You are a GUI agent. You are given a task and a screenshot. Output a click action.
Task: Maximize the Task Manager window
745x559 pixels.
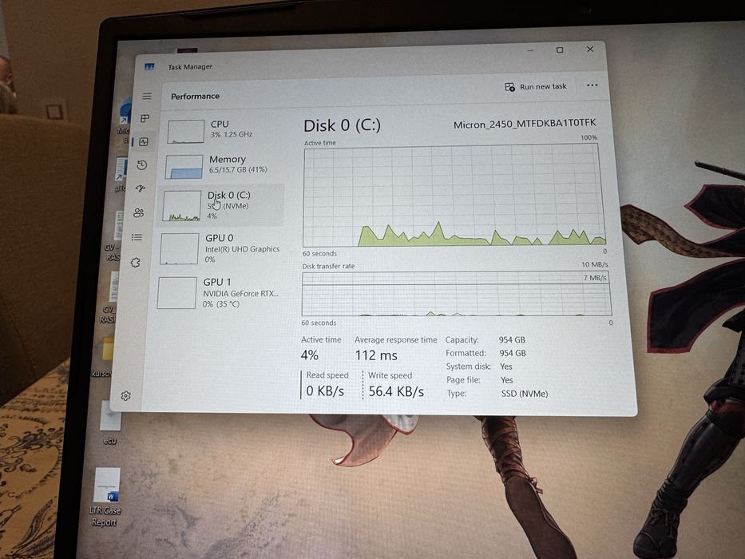click(560, 50)
